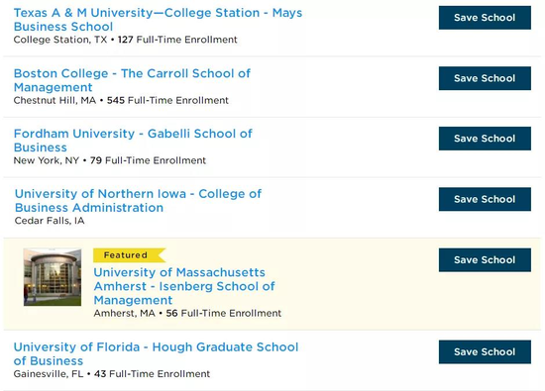Image resolution: width=545 pixels, height=391 pixels.
Task: Save University of Northern Iowa school
Action: click(485, 199)
